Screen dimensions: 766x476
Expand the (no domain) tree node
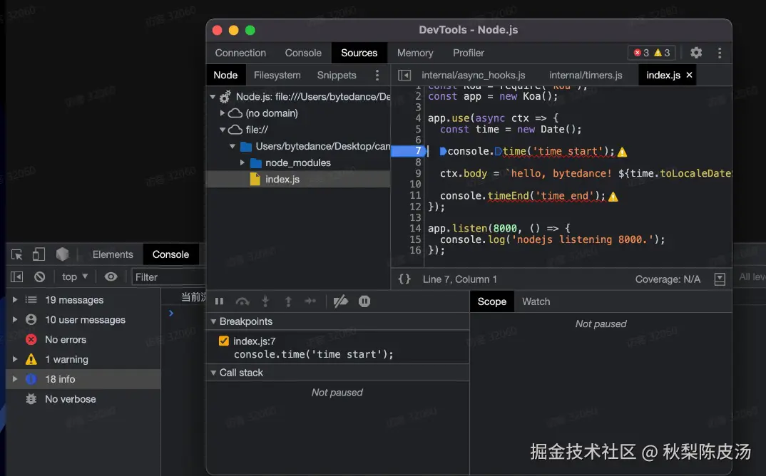click(223, 113)
